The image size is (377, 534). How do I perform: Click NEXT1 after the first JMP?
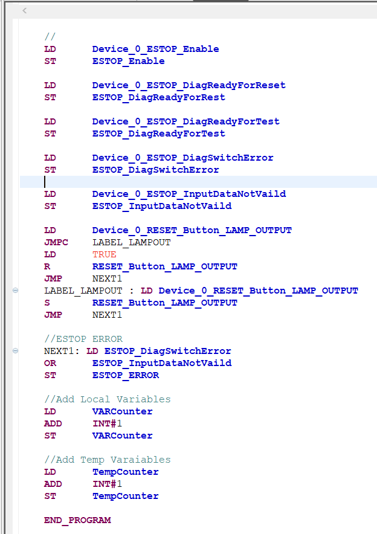(107, 278)
